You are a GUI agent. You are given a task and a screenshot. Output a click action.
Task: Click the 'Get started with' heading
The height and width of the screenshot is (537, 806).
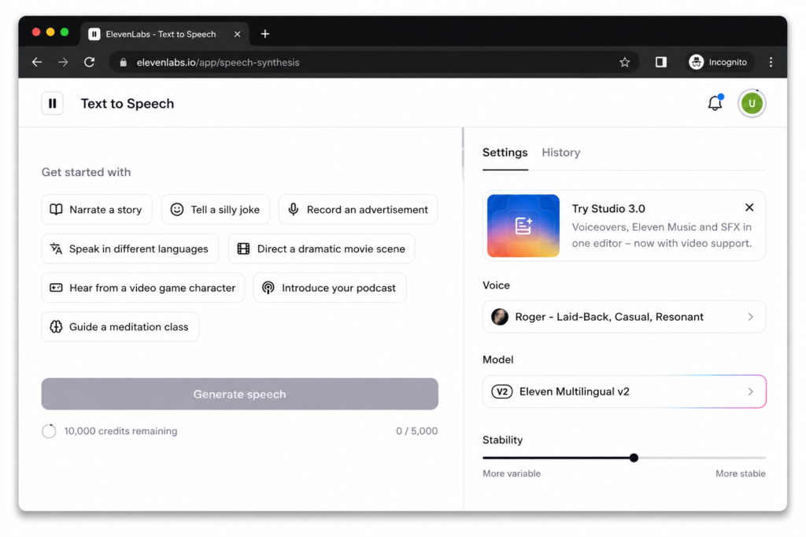pos(87,172)
